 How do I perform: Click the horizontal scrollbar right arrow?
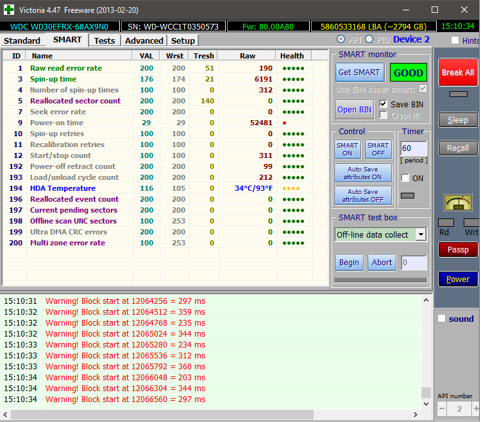[416, 414]
